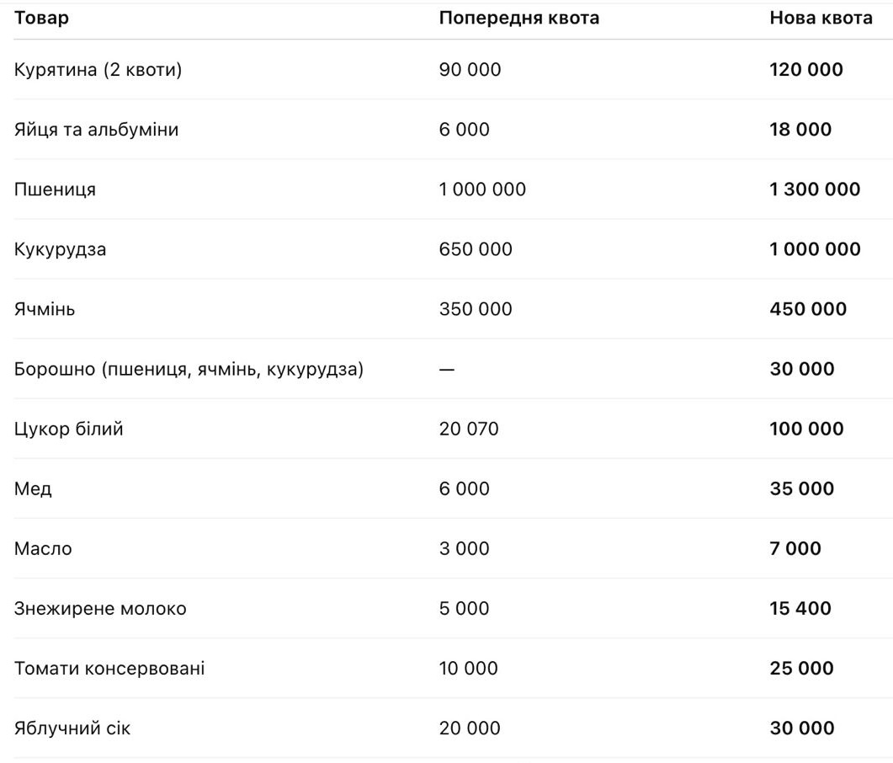Click the 'Яблучний сік' product name

pyautogui.click(x=72, y=728)
